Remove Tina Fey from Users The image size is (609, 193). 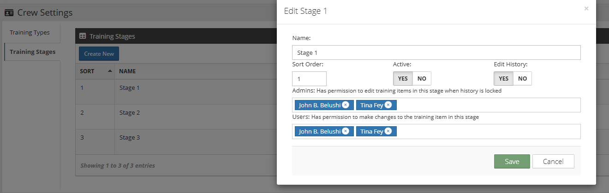coord(388,131)
